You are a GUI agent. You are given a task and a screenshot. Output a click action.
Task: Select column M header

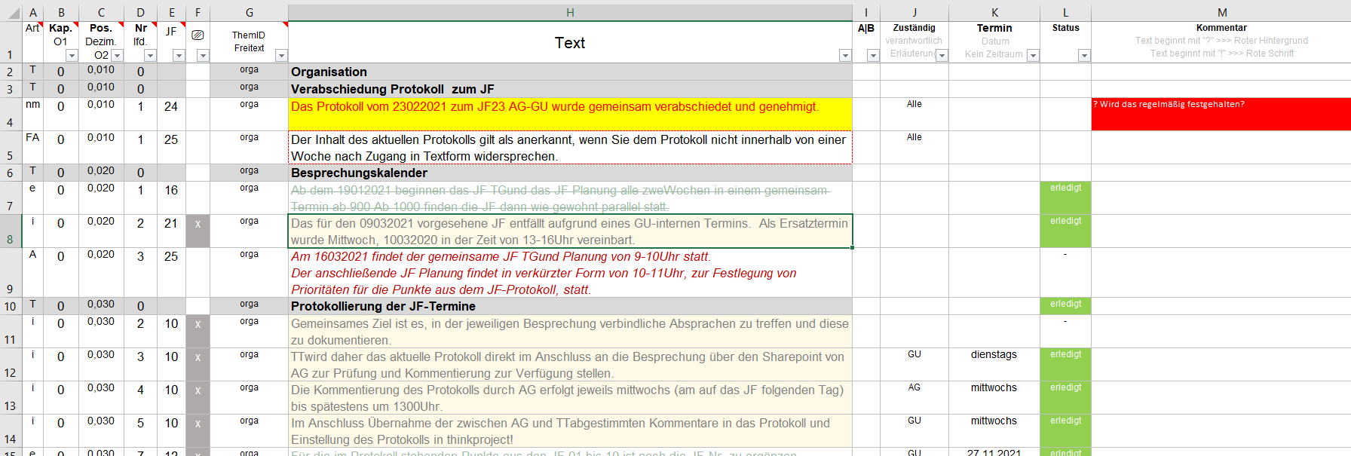click(x=1221, y=12)
